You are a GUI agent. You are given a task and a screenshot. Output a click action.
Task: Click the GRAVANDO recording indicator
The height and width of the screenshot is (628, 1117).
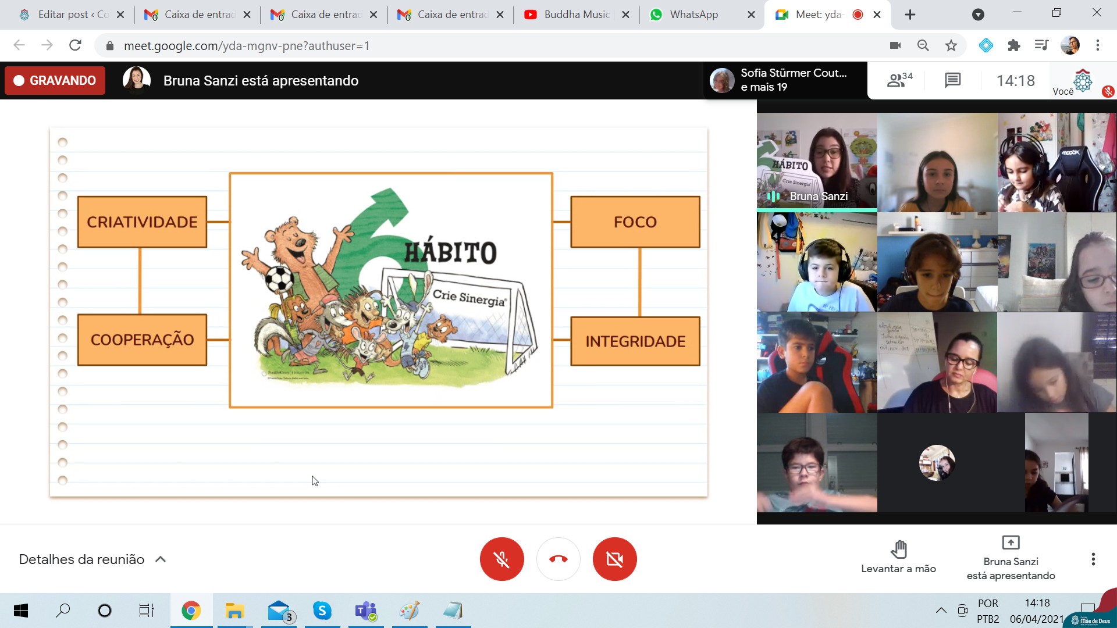coord(55,80)
